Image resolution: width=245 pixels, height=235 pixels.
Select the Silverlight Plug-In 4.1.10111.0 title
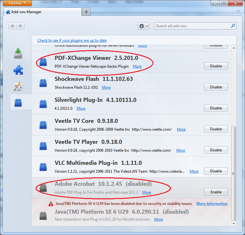pyautogui.click(x=96, y=100)
